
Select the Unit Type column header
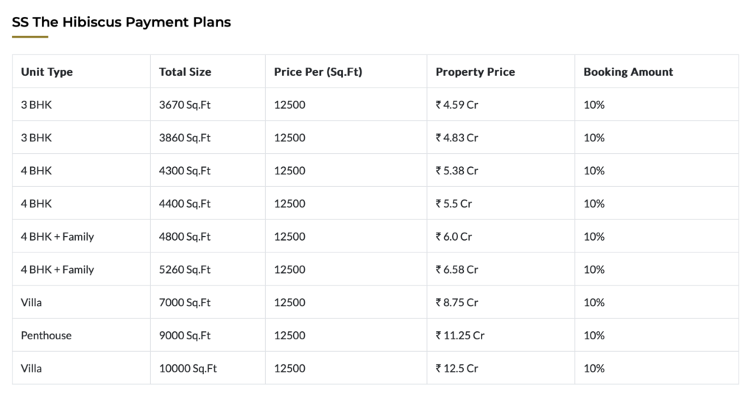[46, 71]
